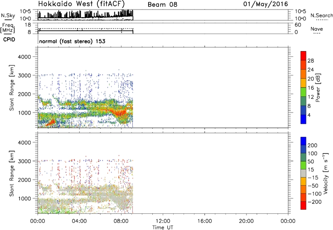Click the "N.Search" legend label
This screenshot has height=230, width=333.
pyautogui.click(x=321, y=15)
